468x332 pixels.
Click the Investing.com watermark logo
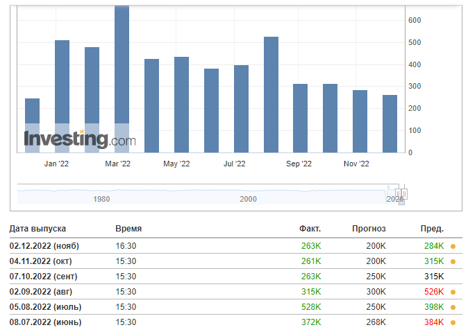[x=80, y=139]
